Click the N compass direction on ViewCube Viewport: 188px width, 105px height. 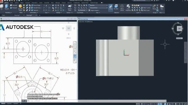[x=178, y=23]
